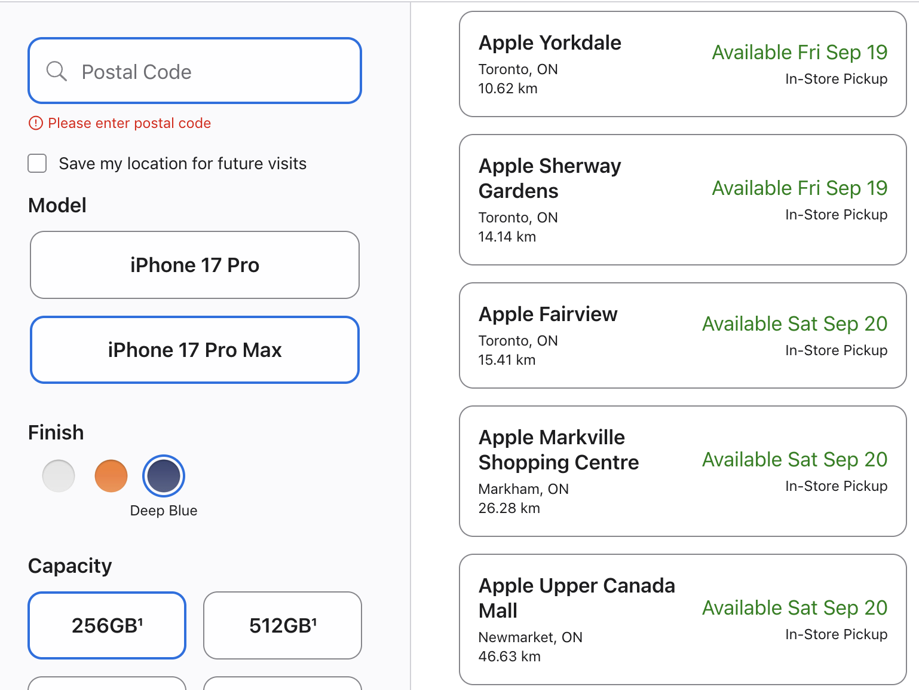Choose the orange finish swatch

click(x=111, y=476)
